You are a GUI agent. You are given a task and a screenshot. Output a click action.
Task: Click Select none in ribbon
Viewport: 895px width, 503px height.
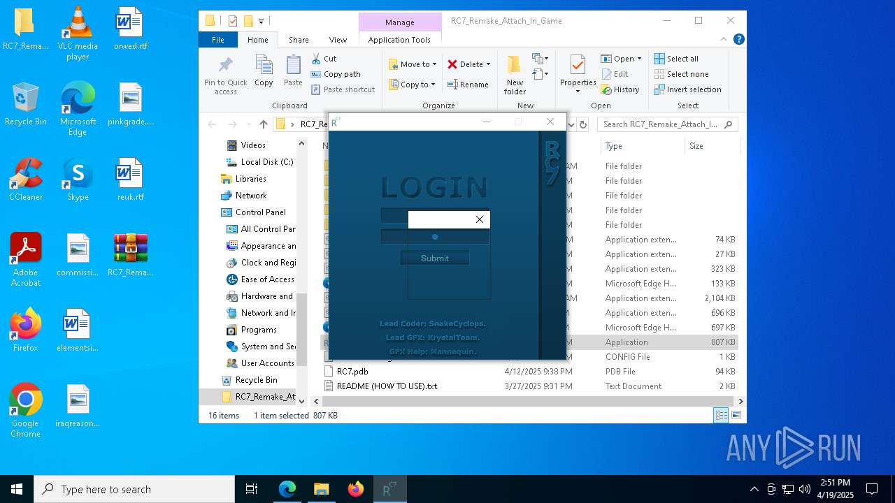tap(681, 74)
